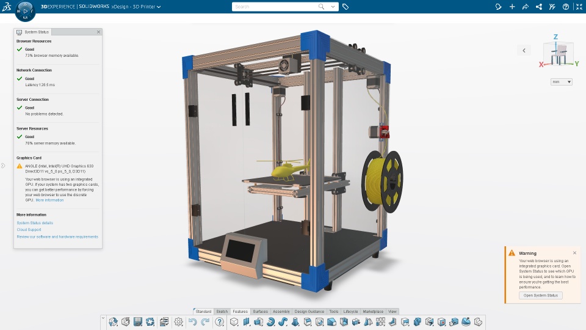The height and width of the screenshot is (330, 586).
Task: Switch to the Standard tab
Action: [x=203, y=311]
